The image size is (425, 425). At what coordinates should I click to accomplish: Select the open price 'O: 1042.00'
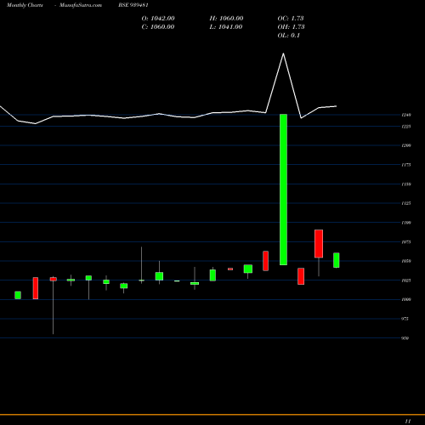click(x=158, y=19)
